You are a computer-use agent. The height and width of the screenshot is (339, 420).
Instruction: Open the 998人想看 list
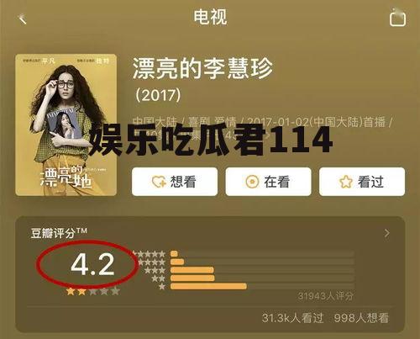click(361, 318)
